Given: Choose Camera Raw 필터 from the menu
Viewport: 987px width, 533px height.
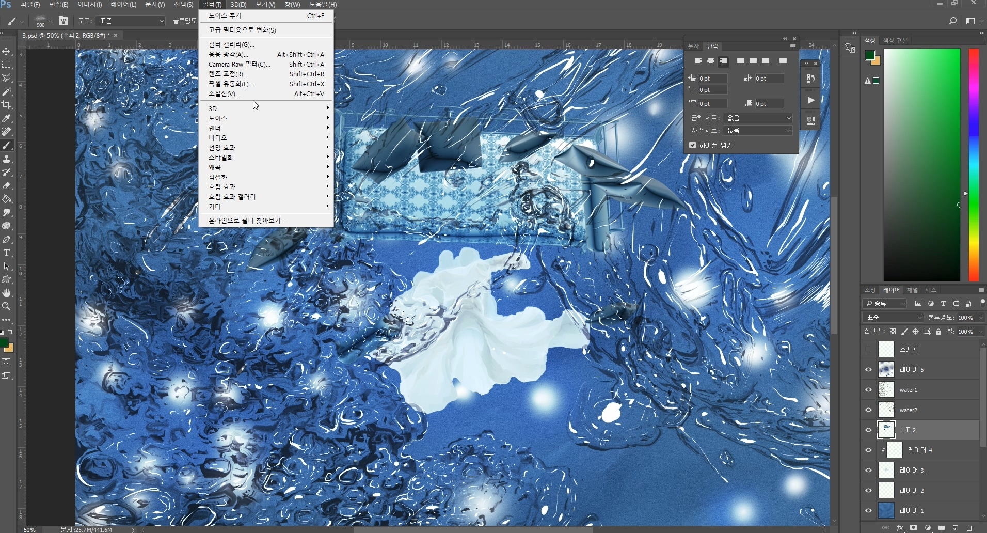Looking at the screenshot, I should coord(266,64).
